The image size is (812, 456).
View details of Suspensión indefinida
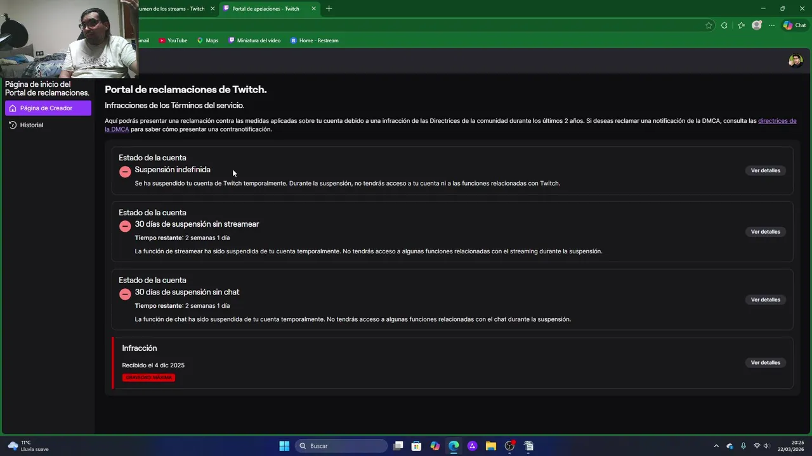coord(765,170)
